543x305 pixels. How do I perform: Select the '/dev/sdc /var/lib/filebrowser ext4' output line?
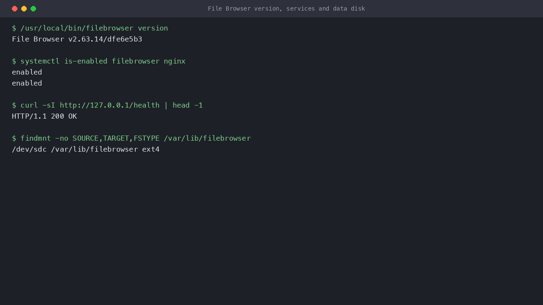click(86, 149)
